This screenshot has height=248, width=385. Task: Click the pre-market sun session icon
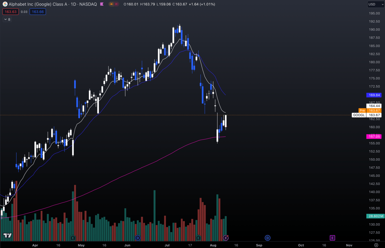[111, 4]
